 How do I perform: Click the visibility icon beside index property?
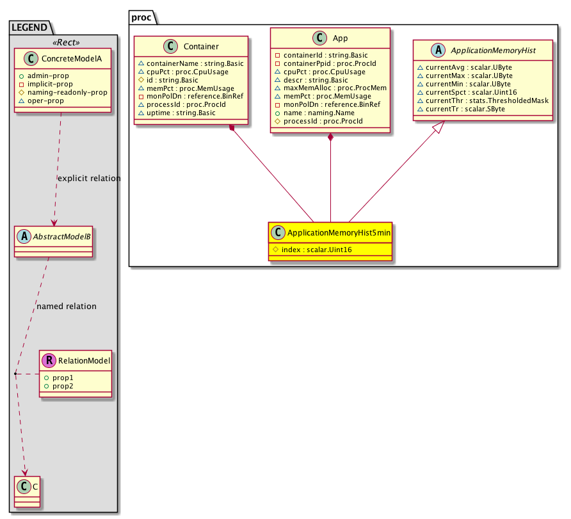[x=275, y=248]
